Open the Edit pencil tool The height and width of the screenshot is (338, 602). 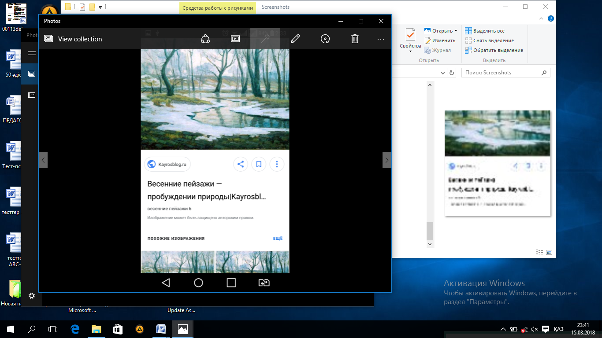tap(295, 39)
